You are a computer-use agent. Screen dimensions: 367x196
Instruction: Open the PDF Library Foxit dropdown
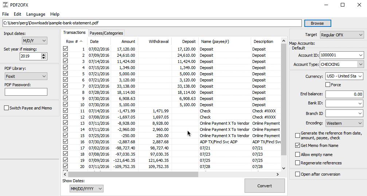coord(26,76)
